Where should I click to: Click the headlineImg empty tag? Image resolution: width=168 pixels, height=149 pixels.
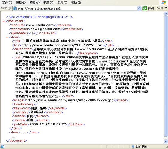click(25, 104)
